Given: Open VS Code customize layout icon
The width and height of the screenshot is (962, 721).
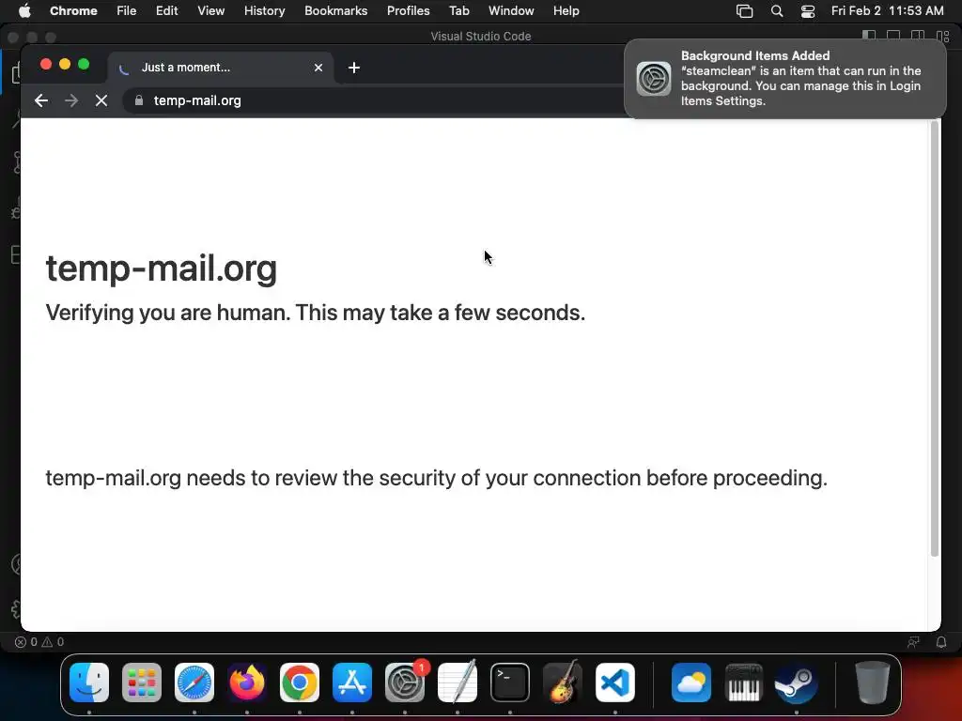Looking at the screenshot, I should point(943,37).
